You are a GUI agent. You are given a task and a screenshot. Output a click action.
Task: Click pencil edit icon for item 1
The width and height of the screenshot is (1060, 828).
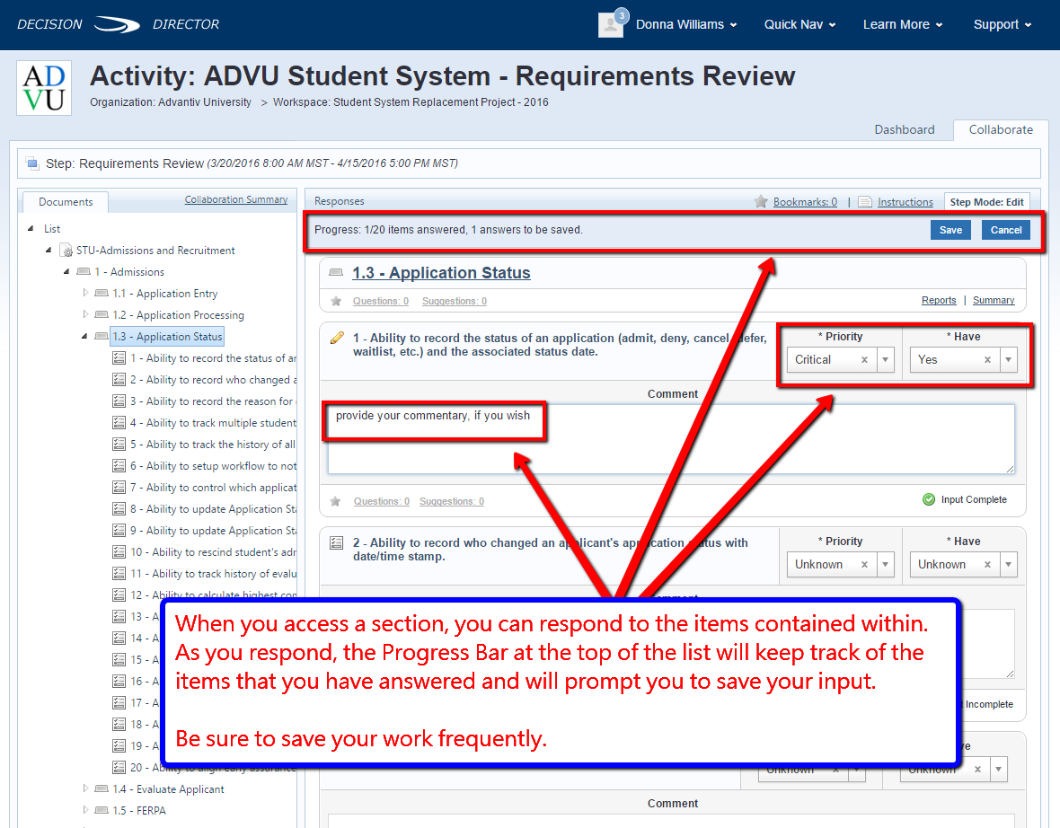[337, 338]
